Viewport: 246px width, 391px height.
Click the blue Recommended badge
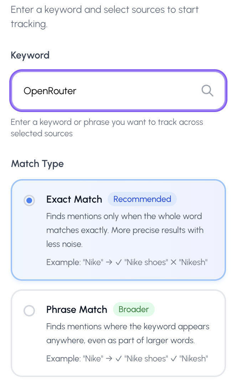[142, 199]
